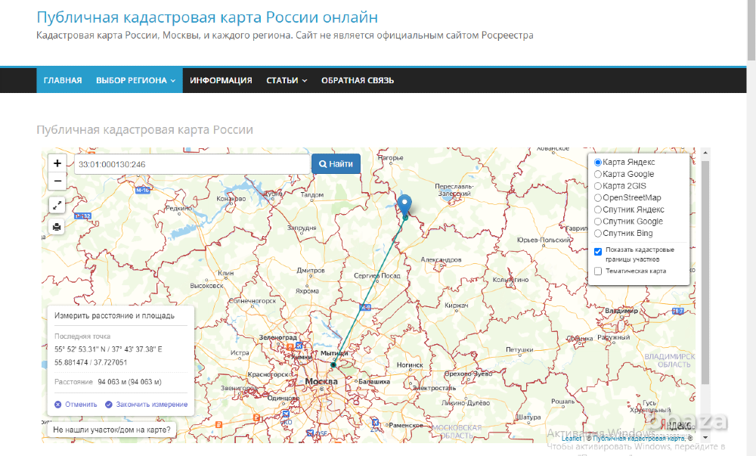Uncheck Показать кадастровые границы участков
Screen dimensions: 756x456
[x=598, y=252]
